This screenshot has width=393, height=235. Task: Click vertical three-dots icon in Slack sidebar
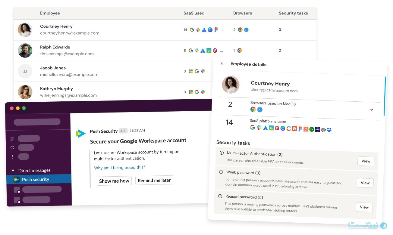12,156
